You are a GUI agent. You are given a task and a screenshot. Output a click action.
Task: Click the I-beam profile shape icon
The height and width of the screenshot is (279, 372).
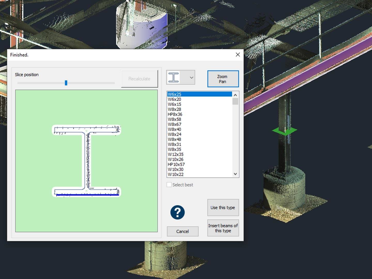tap(174, 78)
